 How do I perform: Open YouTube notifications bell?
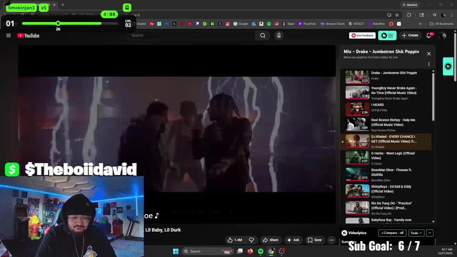click(429, 35)
